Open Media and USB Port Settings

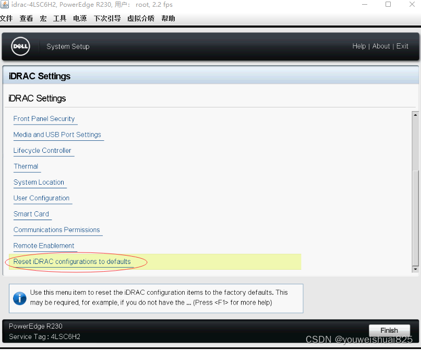pyautogui.click(x=57, y=135)
